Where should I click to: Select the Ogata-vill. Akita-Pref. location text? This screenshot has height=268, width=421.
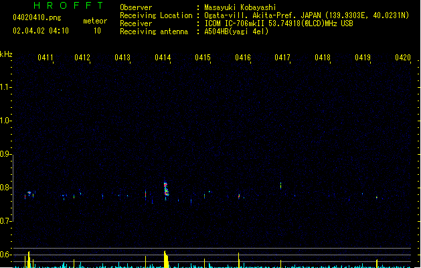pos(307,15)
